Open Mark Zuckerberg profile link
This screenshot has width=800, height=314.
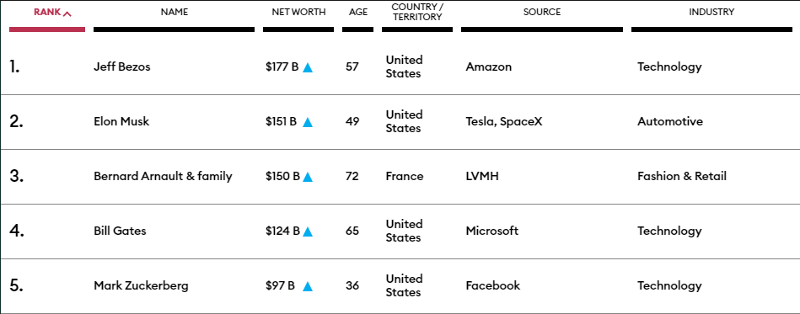(141, 285)
